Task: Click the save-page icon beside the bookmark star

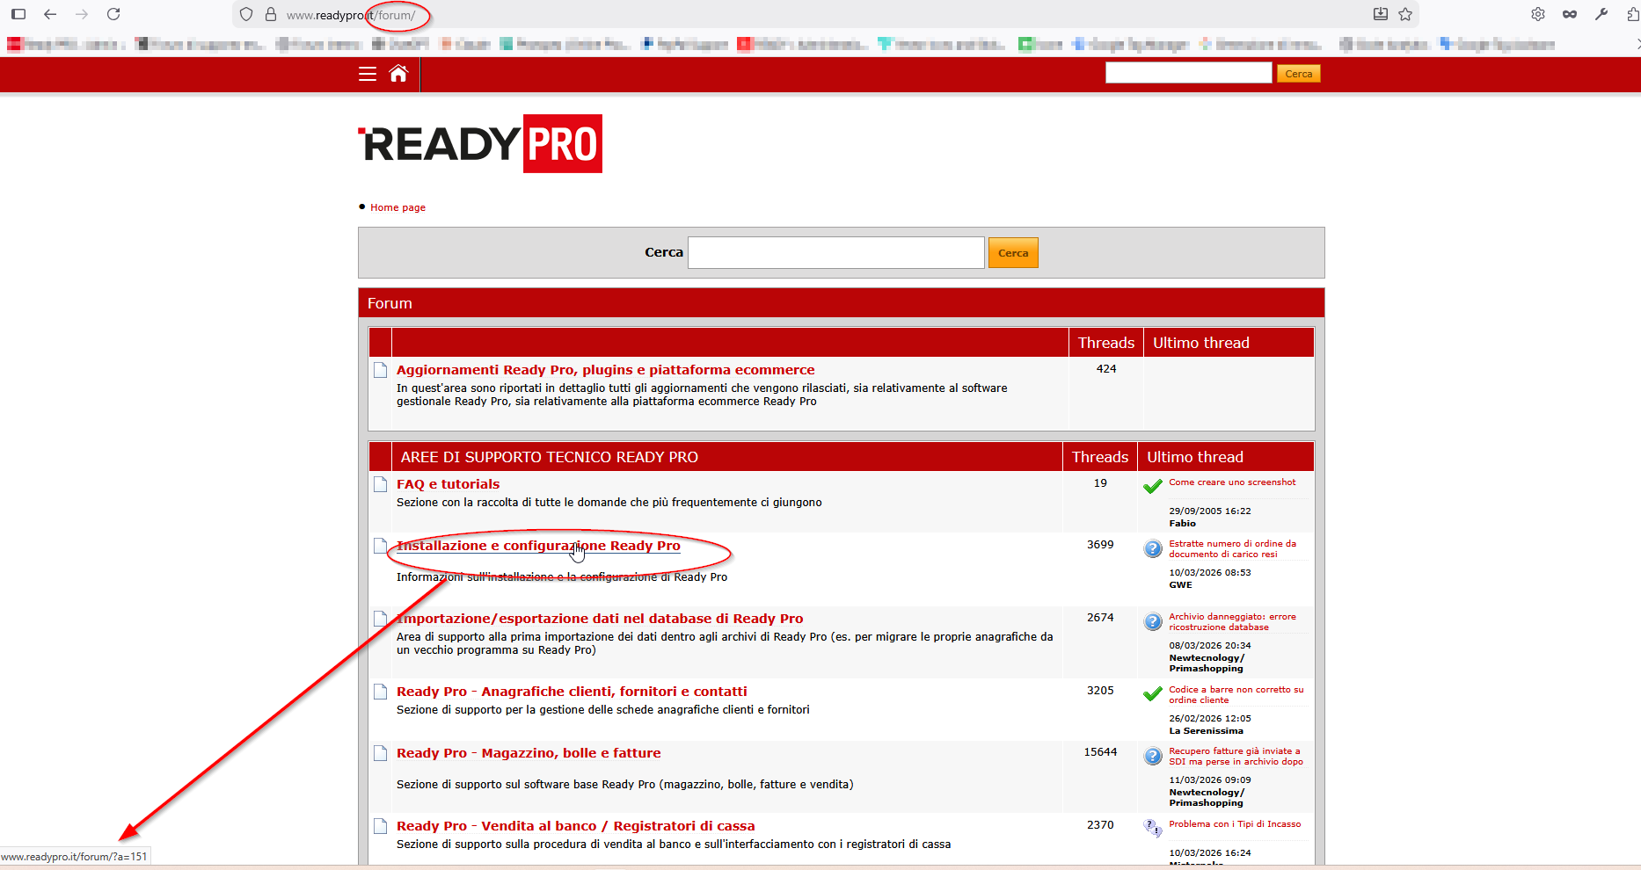Action: pyautogui.click(x=1381, y=14)
